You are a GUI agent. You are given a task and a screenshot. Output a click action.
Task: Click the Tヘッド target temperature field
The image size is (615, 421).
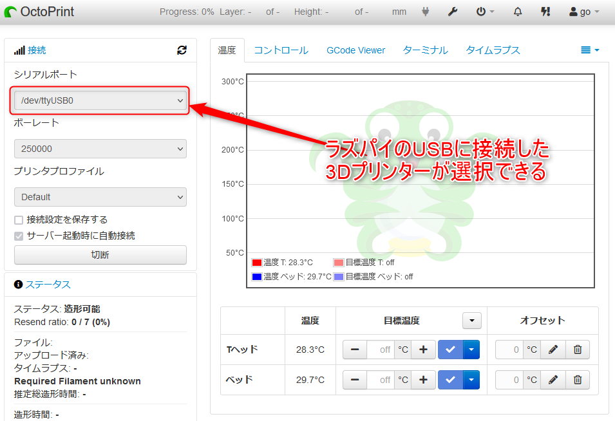click(381, 350)
